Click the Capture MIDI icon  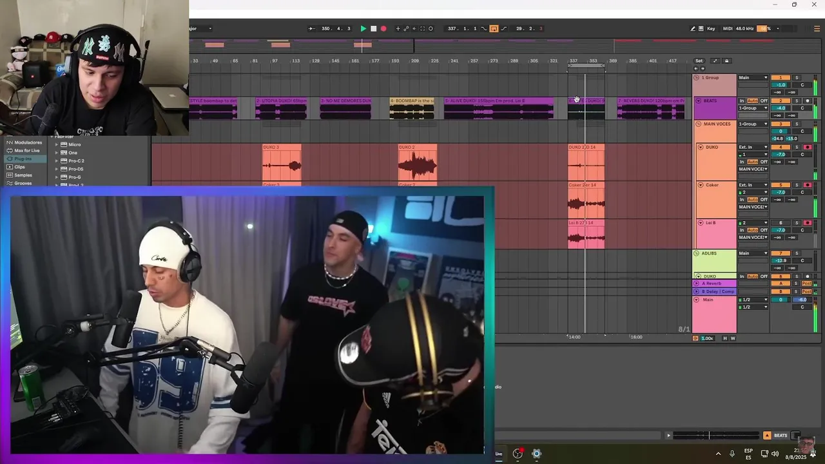click(422, 28)
